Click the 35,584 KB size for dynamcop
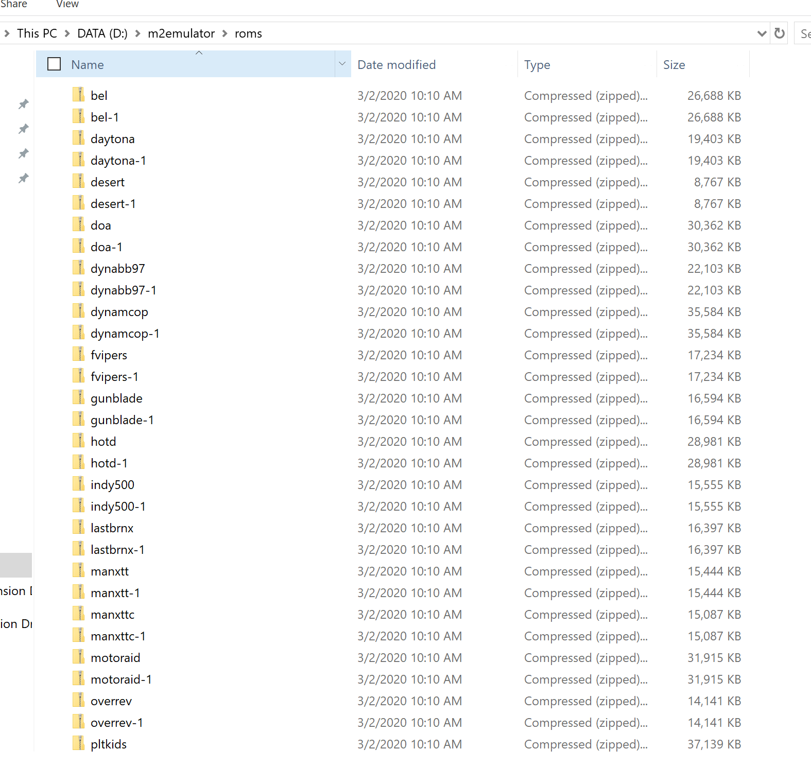The image size is (811, 767). (714, 311)
